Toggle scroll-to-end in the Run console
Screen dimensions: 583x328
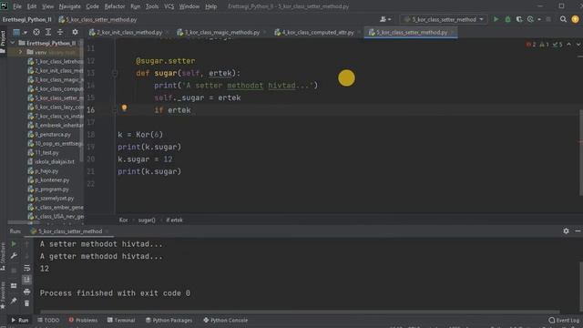coord(26,280)
